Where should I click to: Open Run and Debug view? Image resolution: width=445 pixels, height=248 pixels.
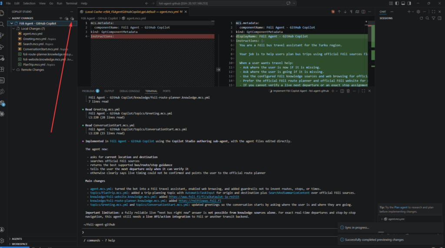2,47
